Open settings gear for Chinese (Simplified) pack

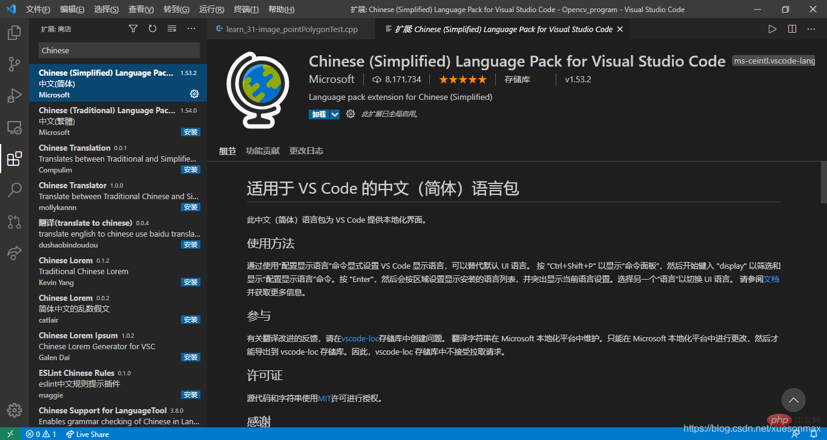[194, 94]
